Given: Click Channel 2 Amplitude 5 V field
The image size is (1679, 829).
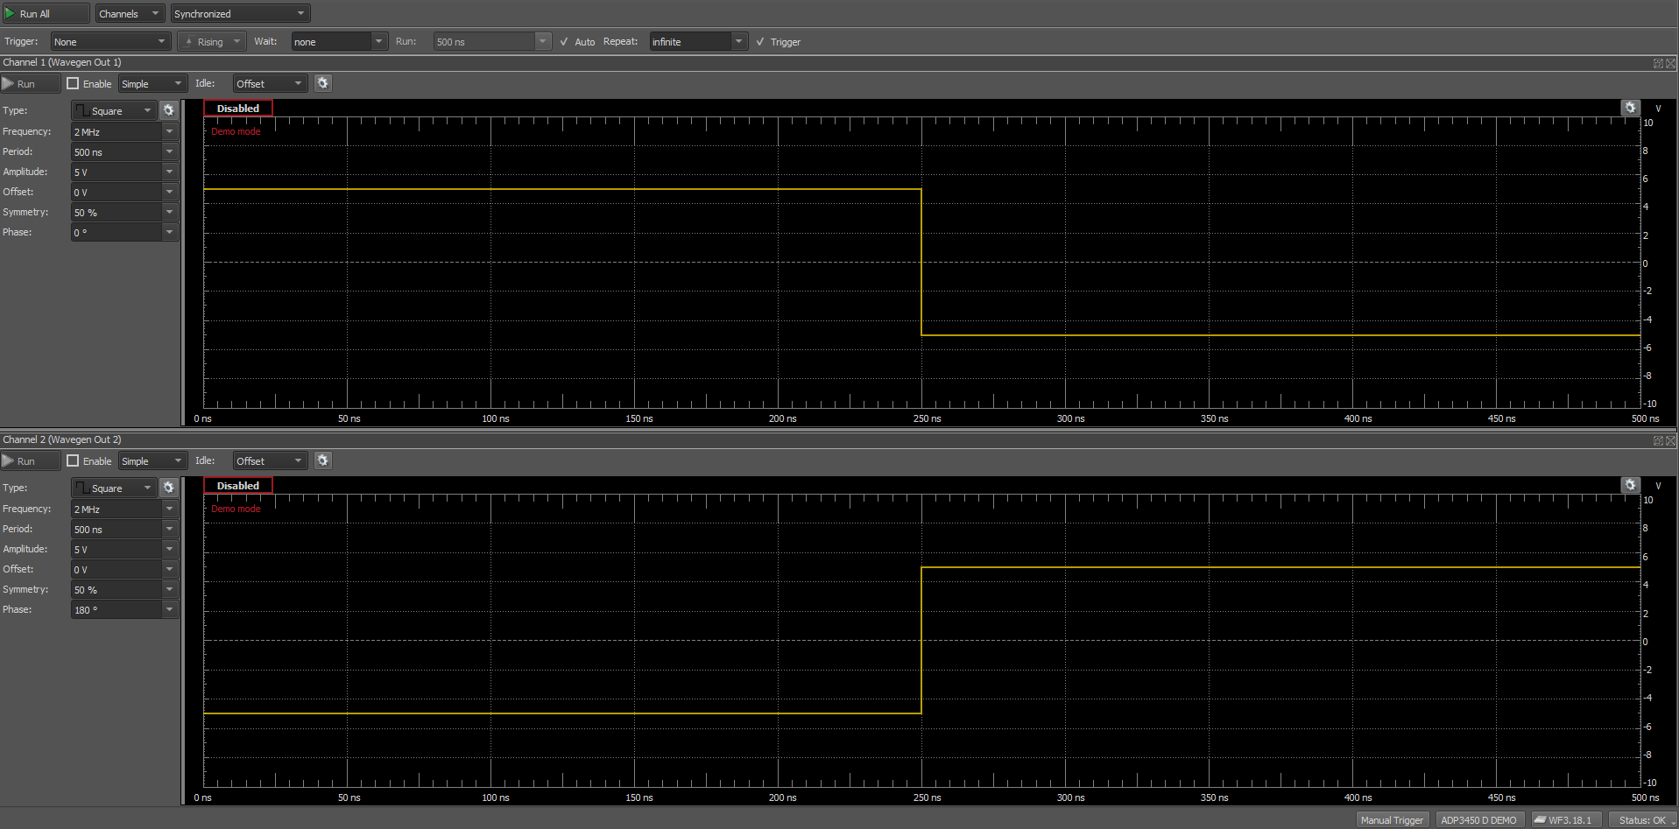Looking at the screenshot, I should [116, 549].
